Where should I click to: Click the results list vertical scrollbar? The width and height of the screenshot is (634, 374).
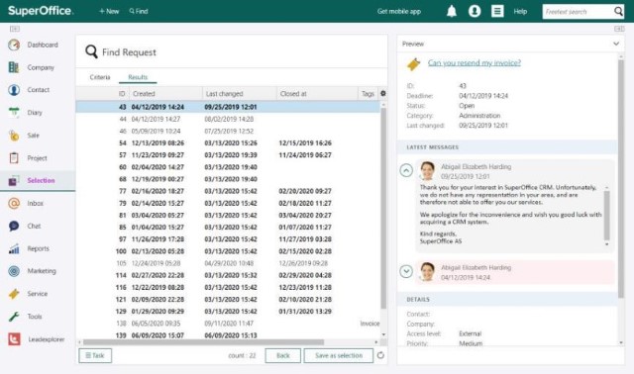pyautogui.click(x=383, y=208)
